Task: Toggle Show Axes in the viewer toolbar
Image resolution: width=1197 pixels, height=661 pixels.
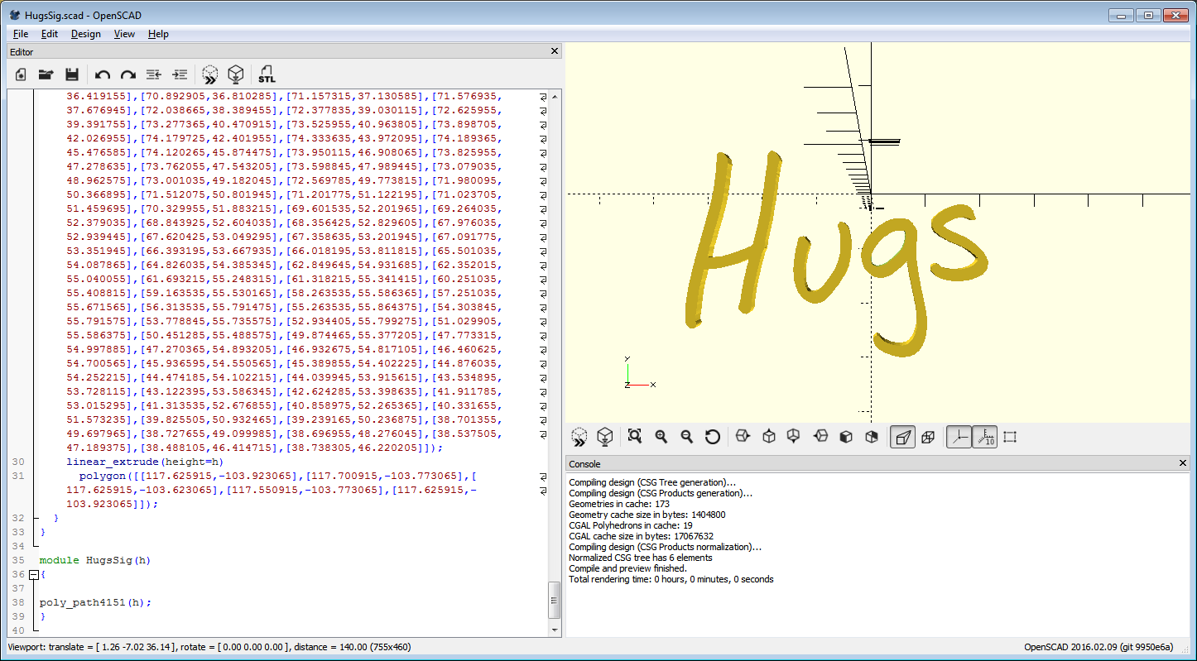Action: pyautogui.click(x=959, y=437)
